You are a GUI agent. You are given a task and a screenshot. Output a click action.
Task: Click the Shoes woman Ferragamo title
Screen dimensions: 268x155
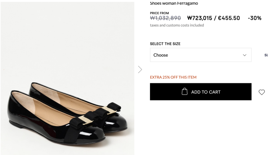point(174,3)
